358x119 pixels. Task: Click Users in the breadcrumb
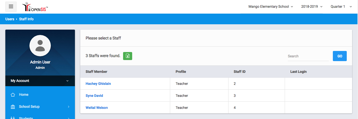point(10,19)
